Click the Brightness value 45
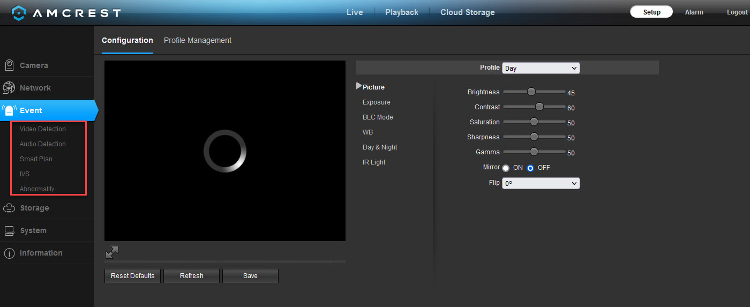This screenshot has width=750, height=307. [x=571, y=93]
